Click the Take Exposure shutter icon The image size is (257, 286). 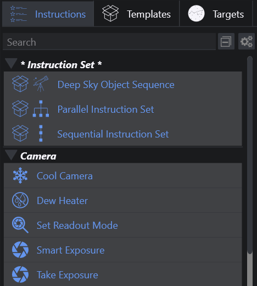click(x=20, y=274)
